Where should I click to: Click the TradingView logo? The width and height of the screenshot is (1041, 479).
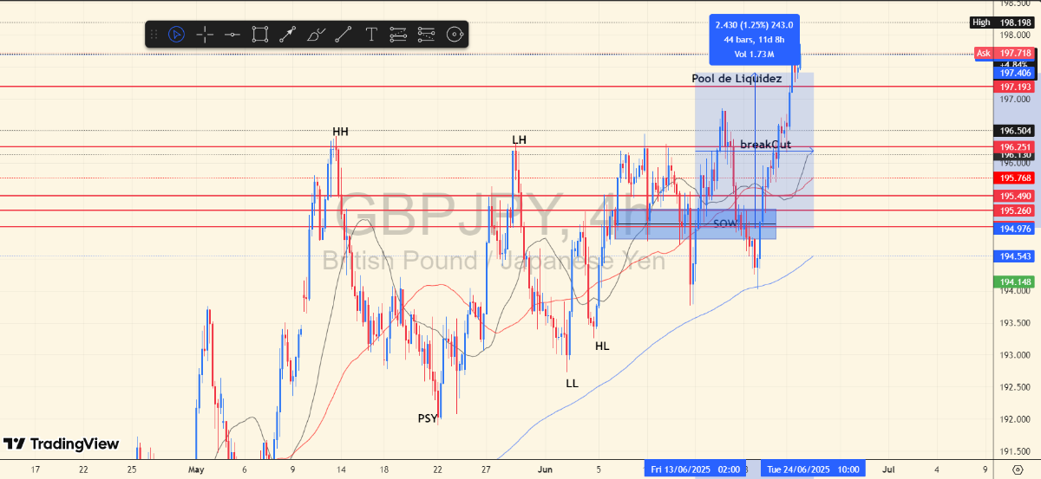(62, 443)
